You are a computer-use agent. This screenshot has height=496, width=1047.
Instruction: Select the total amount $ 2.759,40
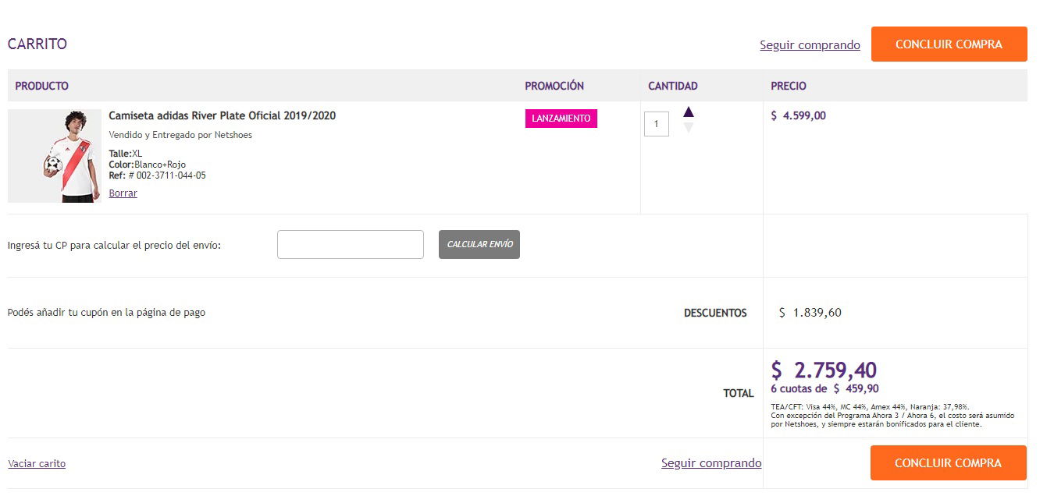[824, 370]
